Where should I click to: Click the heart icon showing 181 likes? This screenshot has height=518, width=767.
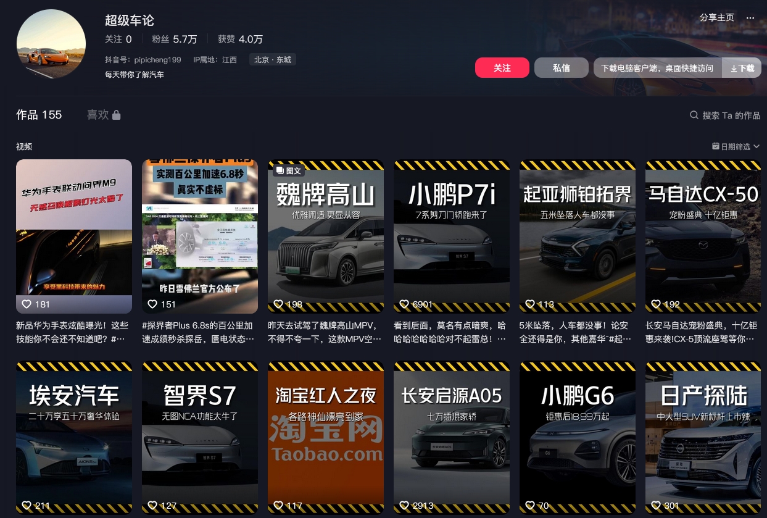pyautogui.click(x=27, y=304)
